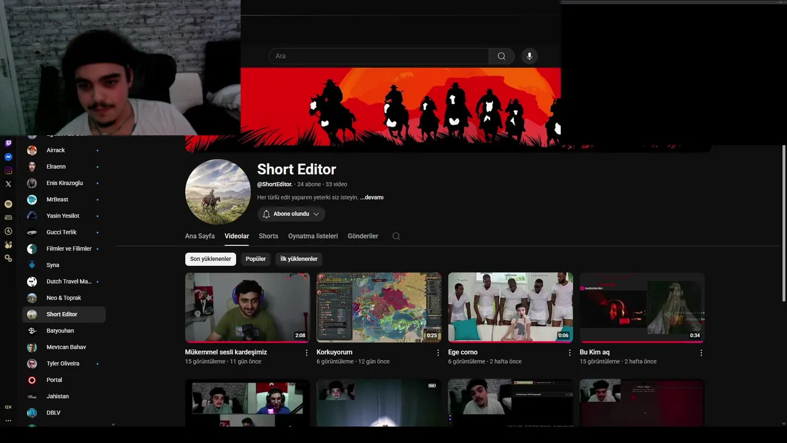This screenshot has height=443, width=787.
Task: Open the Jahistan channel
Action: point(64,396)
